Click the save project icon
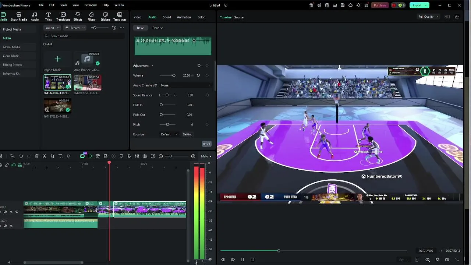This screenshot has width=471, height=265. pyautogui.click(x=343, y=5)
